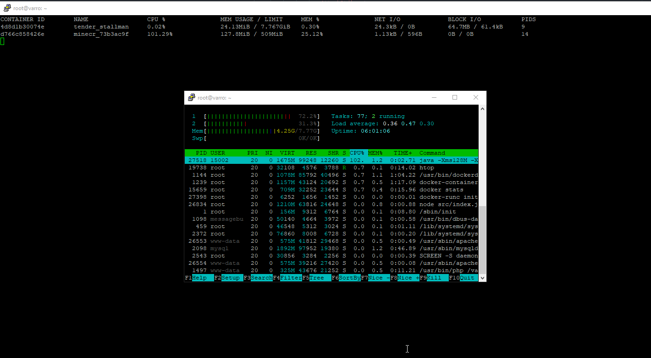Click Quit in the htop function bar
The width and height of the screenshot is (651, 358).
tap(467, 278)
